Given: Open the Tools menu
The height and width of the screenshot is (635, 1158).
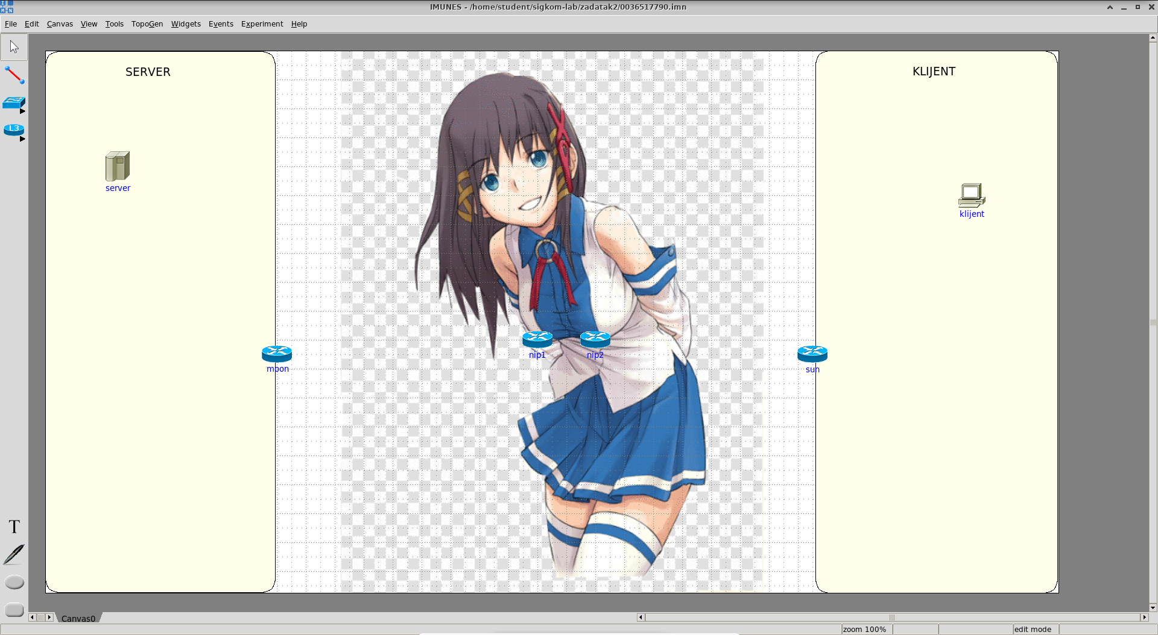Looking at the screenshot, I should click(x=114, y=24).
